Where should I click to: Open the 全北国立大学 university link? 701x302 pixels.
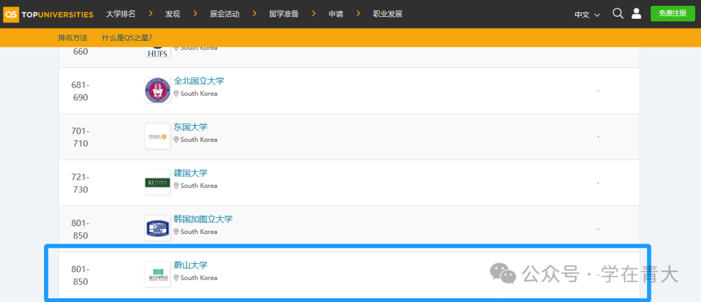coord(199,81)
